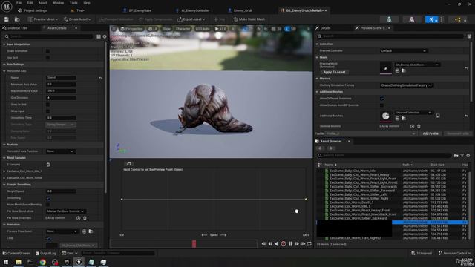Toggle Smoothing checkbox in Sample Smoothing
This screenshot has width=475, height=267.
pos(47,198)
